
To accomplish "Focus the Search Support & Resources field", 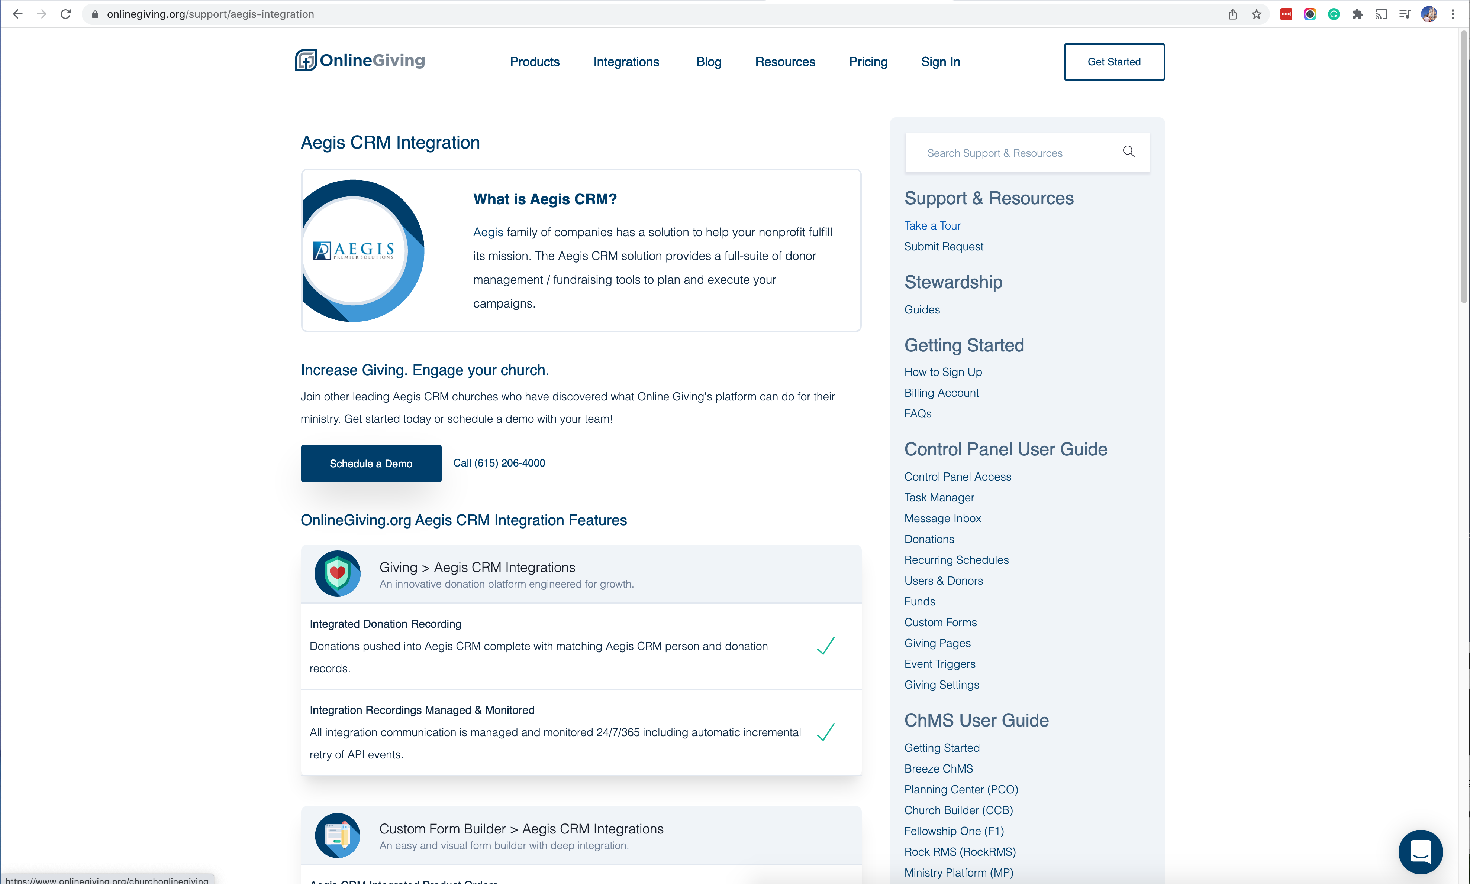I will tap(1027, 153).
